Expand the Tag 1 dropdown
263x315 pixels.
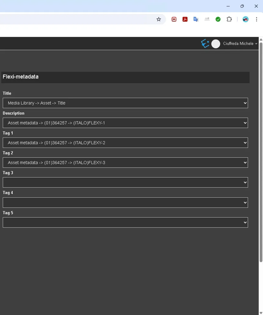(125, 143)
